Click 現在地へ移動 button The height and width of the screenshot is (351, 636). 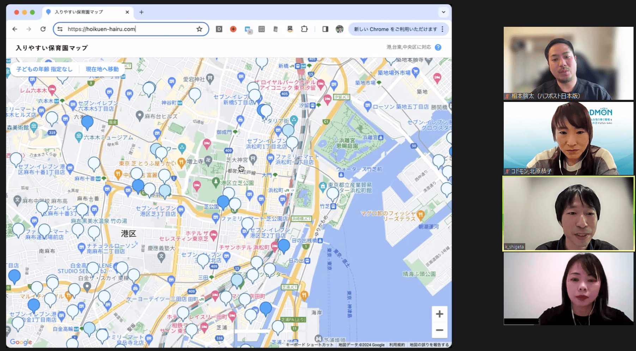point(102,69)
